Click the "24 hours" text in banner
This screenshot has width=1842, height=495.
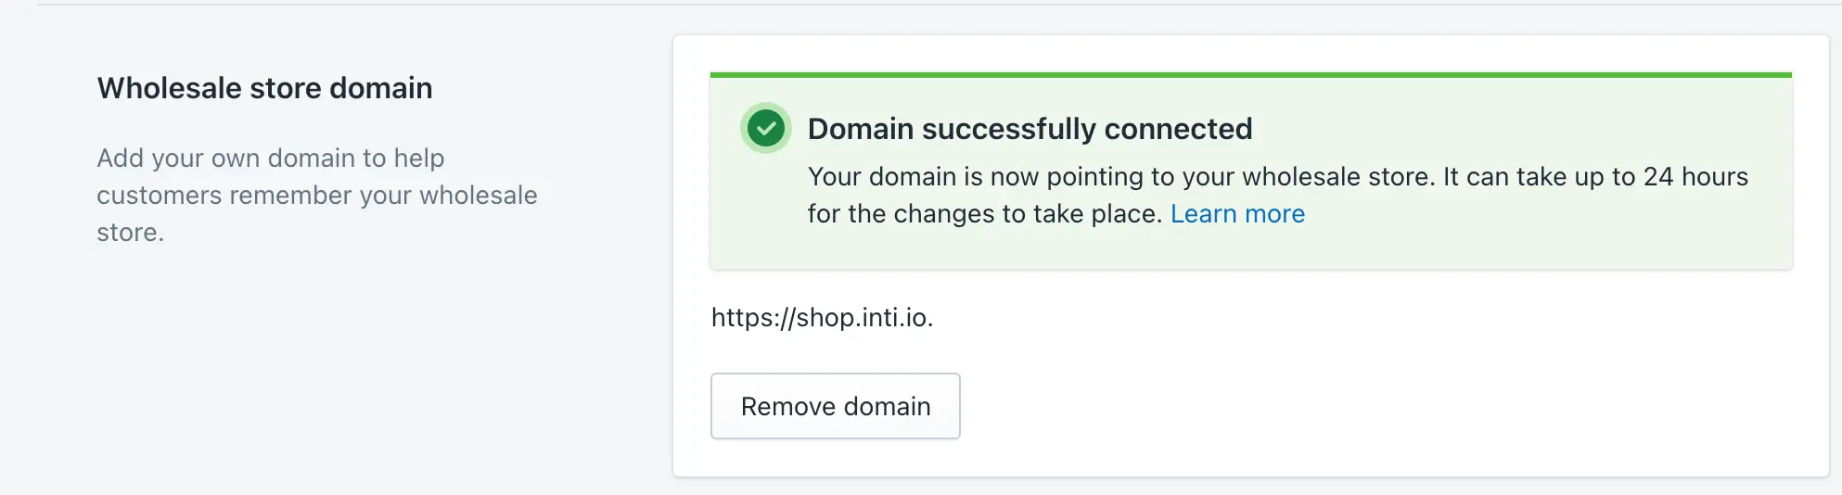pyautogui.click(x=1695, y=177)
